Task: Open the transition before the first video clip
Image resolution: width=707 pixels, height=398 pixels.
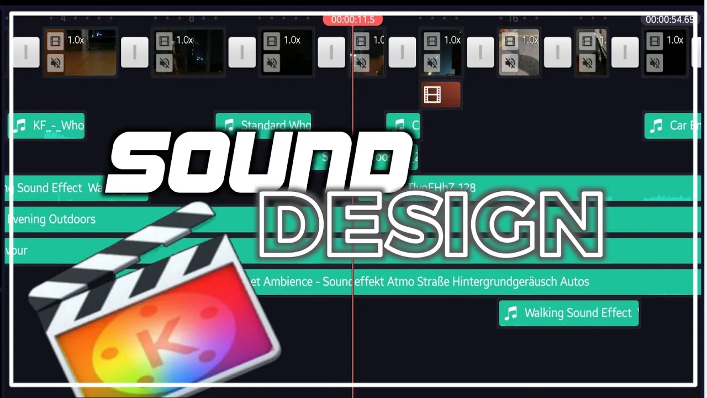Action: (x=26, y=53)
